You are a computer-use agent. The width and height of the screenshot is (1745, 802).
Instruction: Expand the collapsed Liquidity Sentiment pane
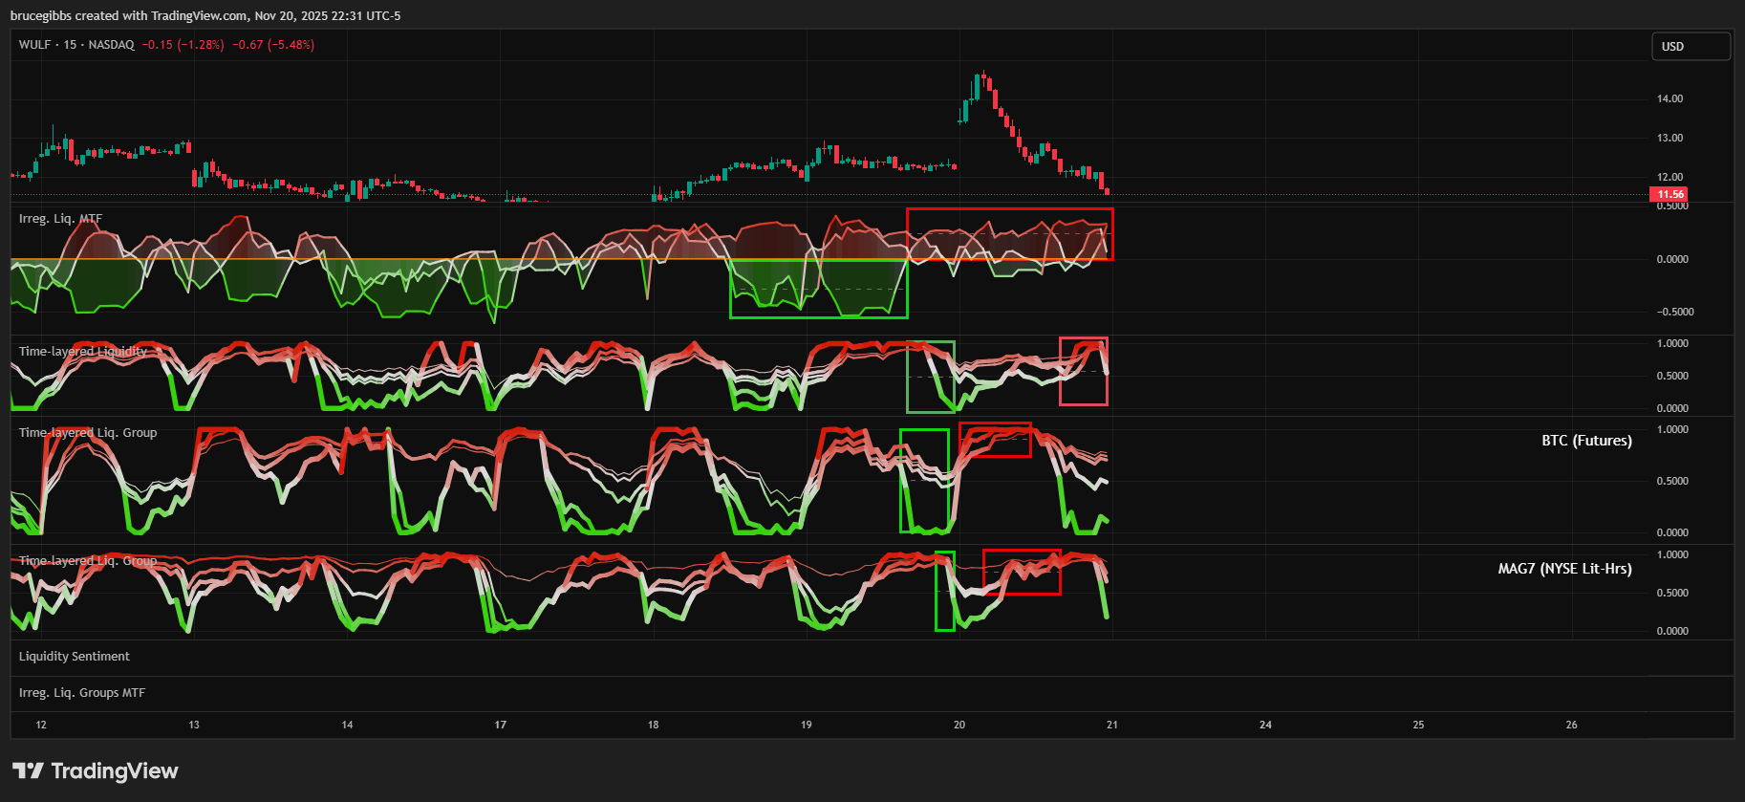[x=75, y=657]
